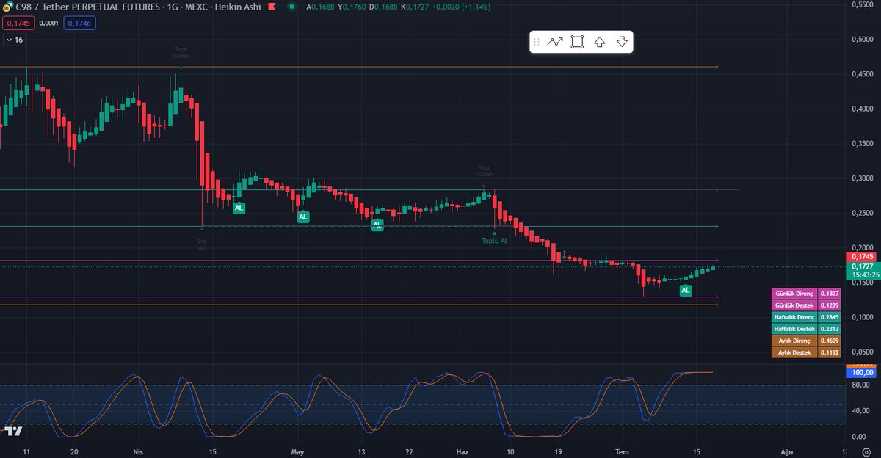Click the red flag icon beside title
The height and width of the screenshot is (458, 881).
tap(271, 7)
